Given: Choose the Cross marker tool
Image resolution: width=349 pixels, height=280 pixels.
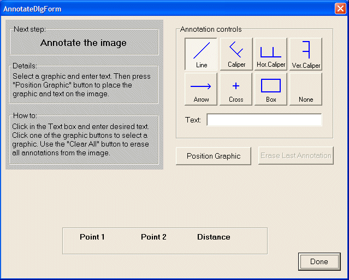Looking at the screenshot, I should point(236,89).
